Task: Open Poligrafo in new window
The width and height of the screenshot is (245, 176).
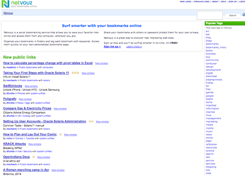Action: tap(25, 99)
